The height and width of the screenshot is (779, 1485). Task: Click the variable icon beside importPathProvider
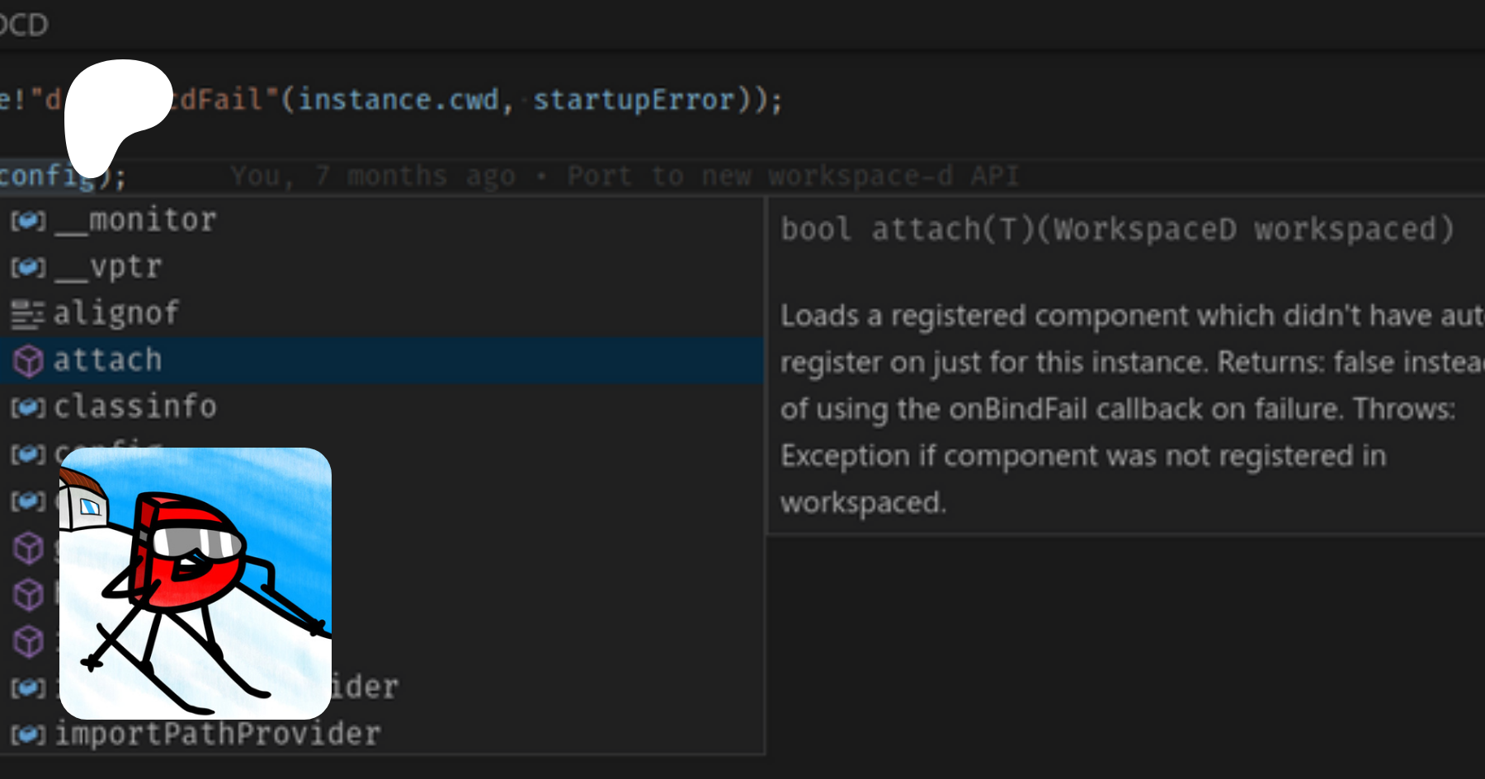tap(28, 734)
